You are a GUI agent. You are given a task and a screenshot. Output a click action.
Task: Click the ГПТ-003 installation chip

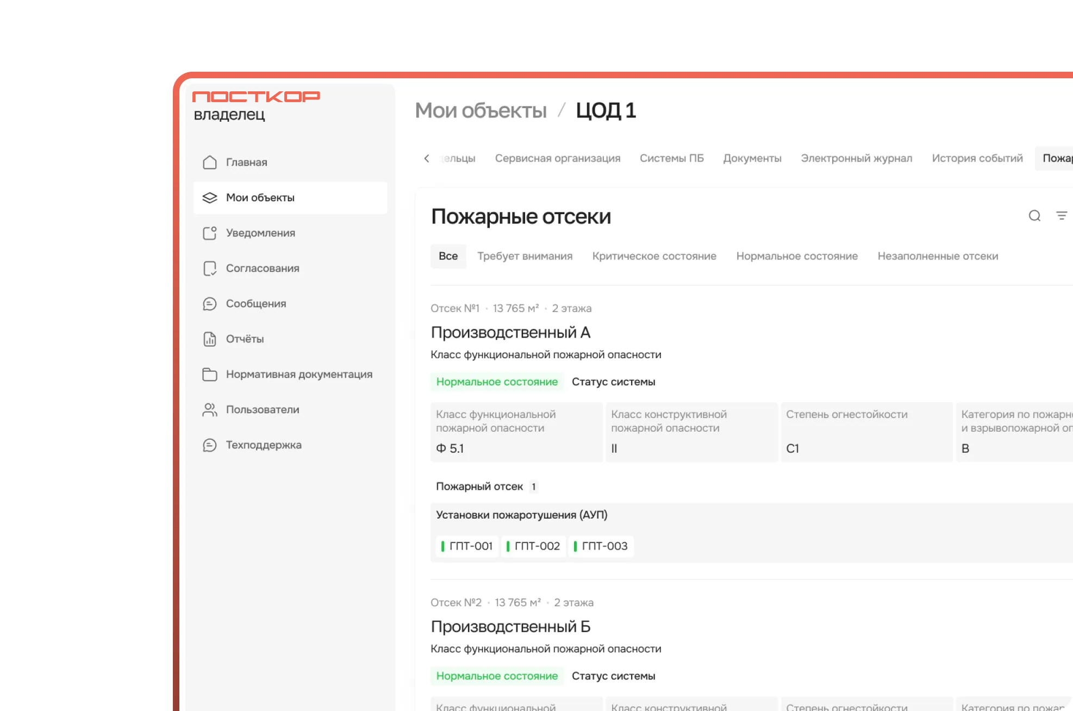pos(601,546)
